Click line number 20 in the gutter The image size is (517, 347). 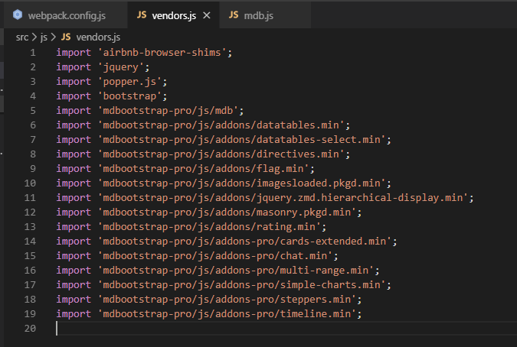tap(30, 328)
